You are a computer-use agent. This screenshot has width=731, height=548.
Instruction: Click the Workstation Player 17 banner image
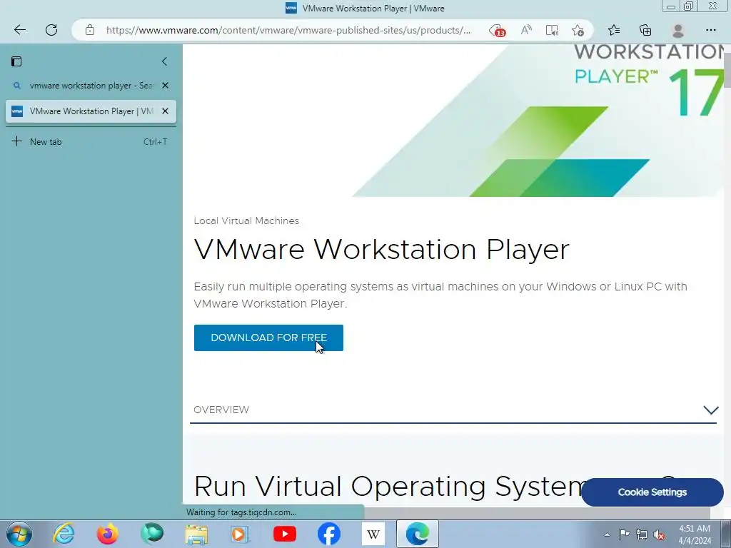point(538,121)
